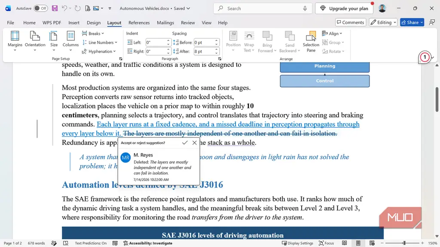Click the microphone icon in Search box
Image resolution: width=440 pixels, height=247 pixels.
point(305,9)
